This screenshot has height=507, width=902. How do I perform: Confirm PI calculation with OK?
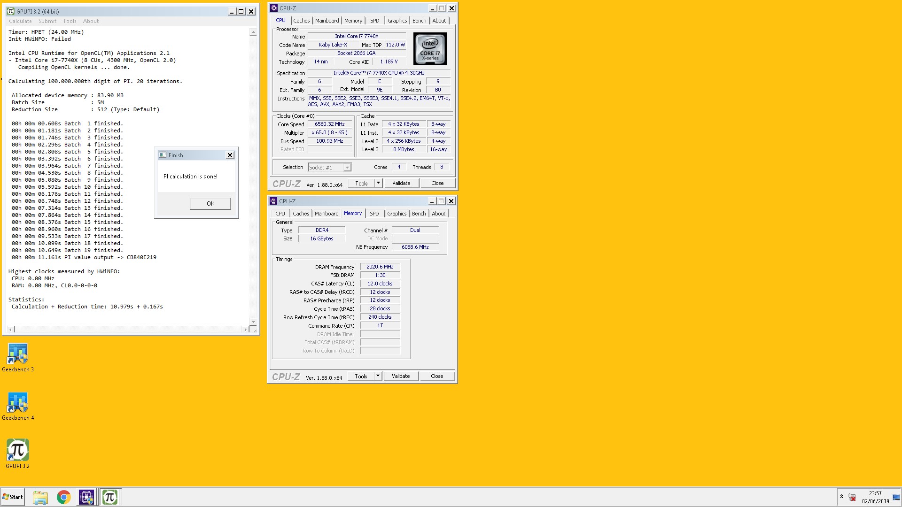(210, 203)
